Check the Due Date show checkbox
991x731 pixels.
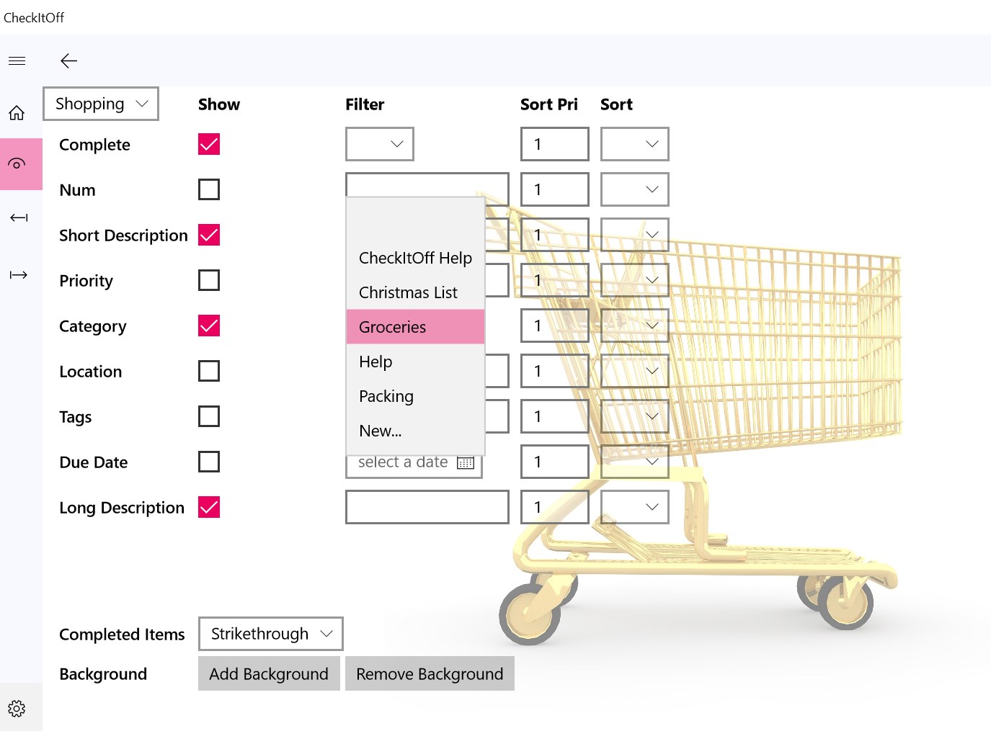209,462
